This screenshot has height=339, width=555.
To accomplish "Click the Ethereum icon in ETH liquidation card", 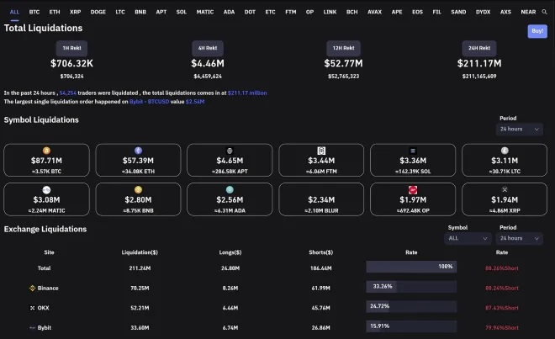I will coord(126,151).
